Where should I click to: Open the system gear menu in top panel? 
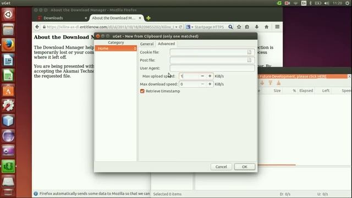point(347,3)
